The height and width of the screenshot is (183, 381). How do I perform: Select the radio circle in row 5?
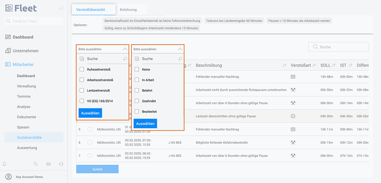90,129
